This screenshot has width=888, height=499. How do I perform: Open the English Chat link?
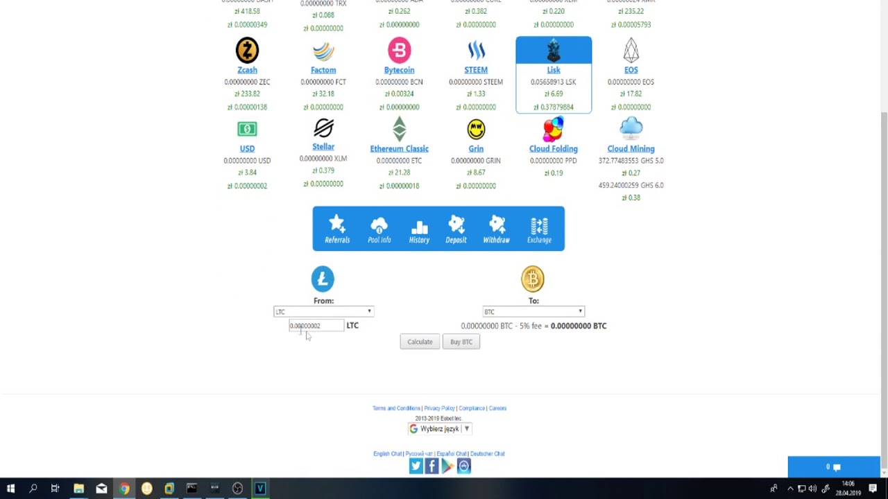click(387, 454)
